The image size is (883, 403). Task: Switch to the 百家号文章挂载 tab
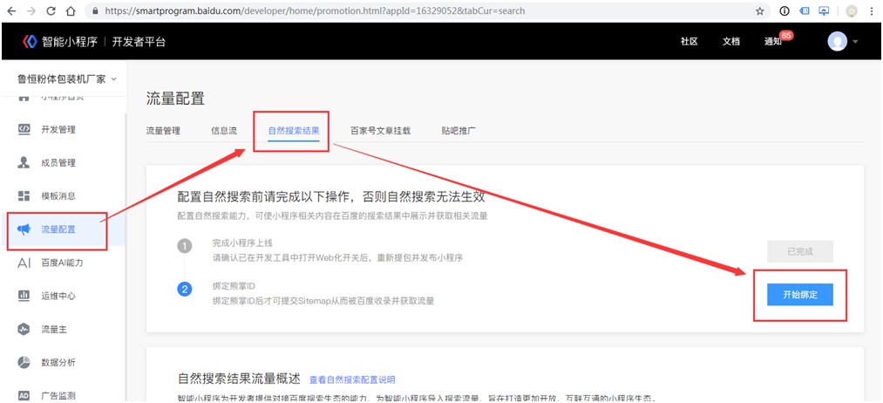(x=380, y=131)
